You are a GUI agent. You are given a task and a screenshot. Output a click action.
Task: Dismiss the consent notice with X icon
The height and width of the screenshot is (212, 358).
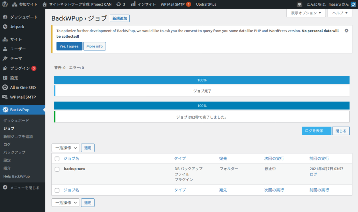coord(346,31)
